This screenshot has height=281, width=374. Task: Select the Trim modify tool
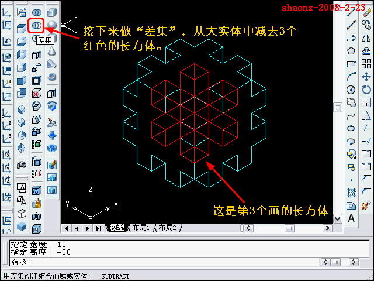[366, 129]
